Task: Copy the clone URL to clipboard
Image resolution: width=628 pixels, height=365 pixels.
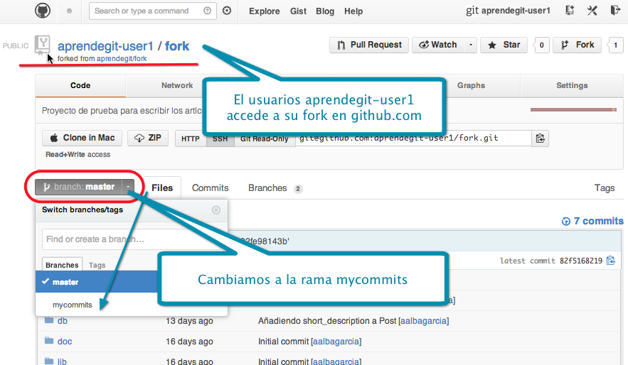Action: pos(541,138)
